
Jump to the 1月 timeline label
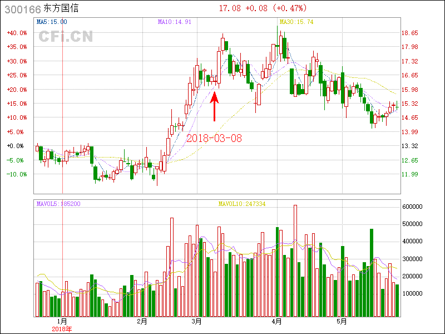[x=62, y=322]
